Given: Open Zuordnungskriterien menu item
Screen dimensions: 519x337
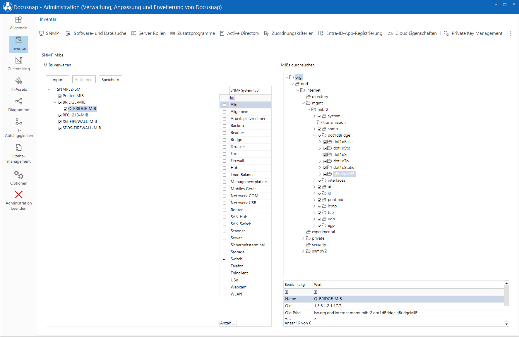Looking at the screenshot, I should 292,33.
